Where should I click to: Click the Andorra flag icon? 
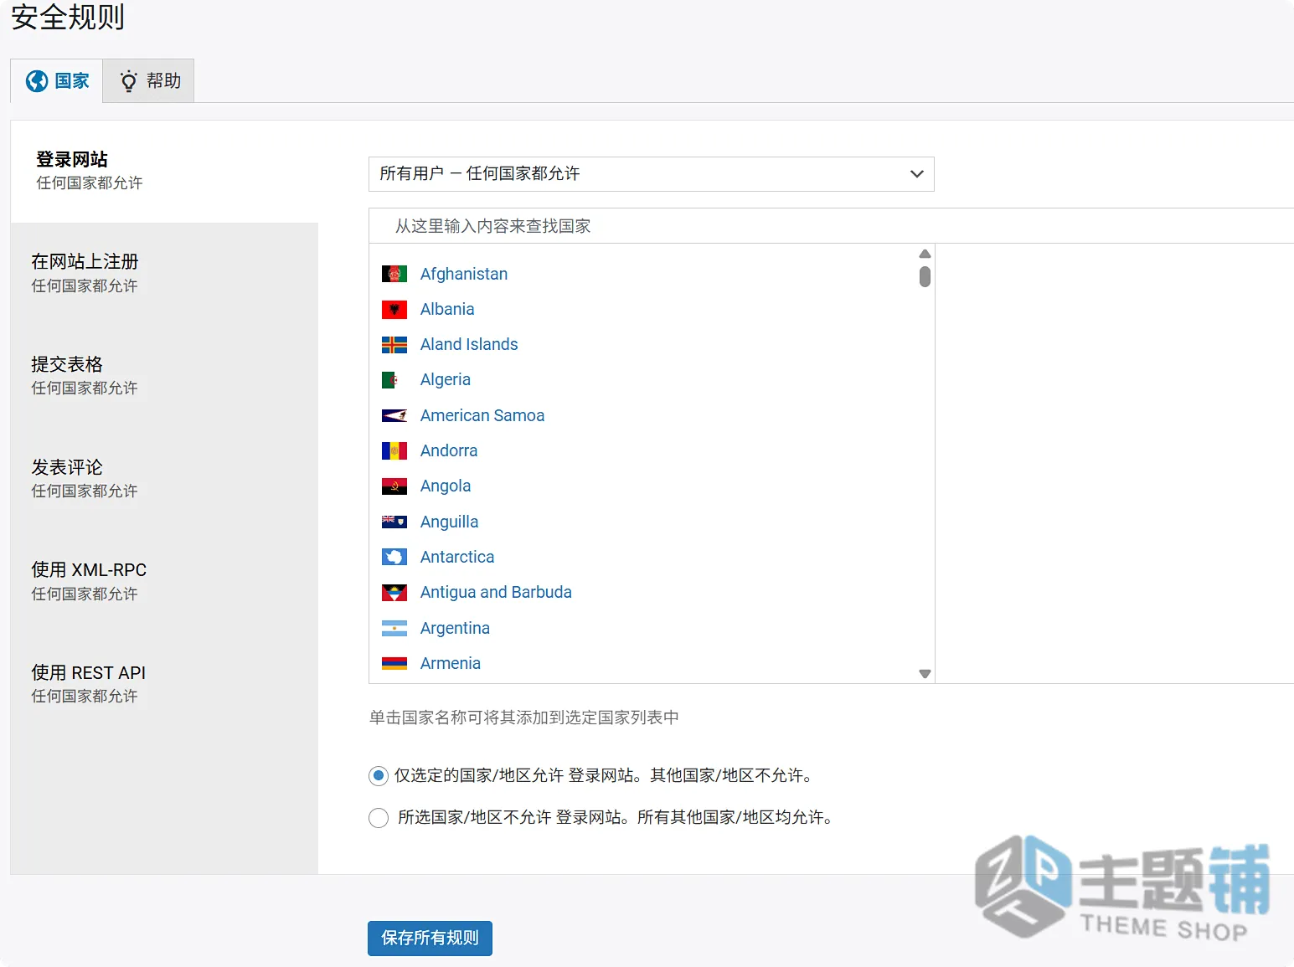[x=394, y=451]
